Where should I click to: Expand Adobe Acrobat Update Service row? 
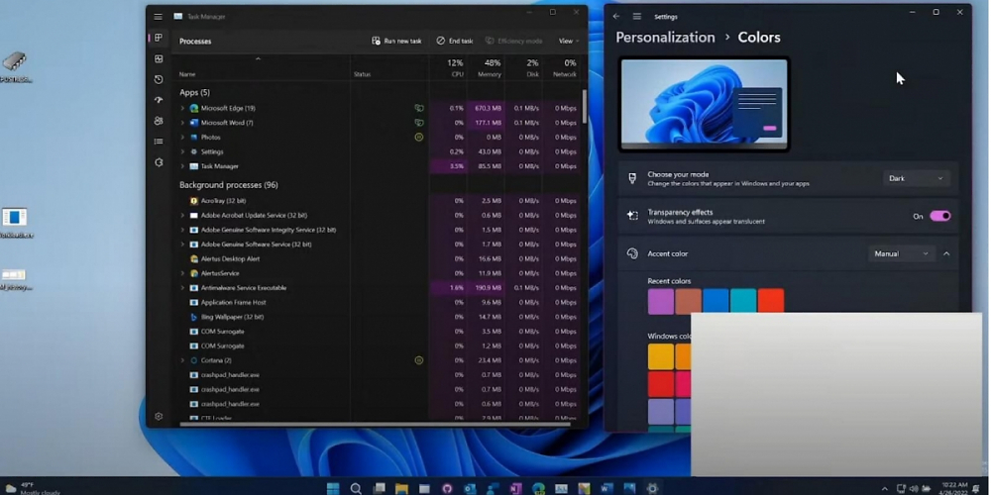[x=182, y=215]
